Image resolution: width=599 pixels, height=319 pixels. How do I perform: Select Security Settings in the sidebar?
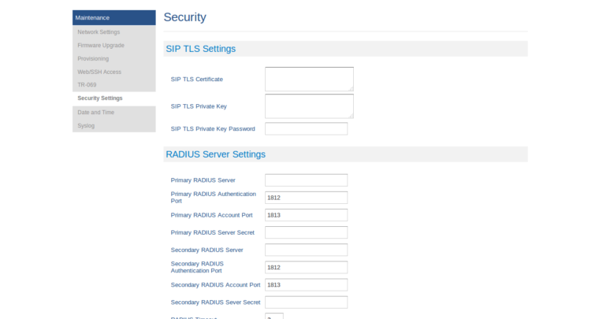100,98
